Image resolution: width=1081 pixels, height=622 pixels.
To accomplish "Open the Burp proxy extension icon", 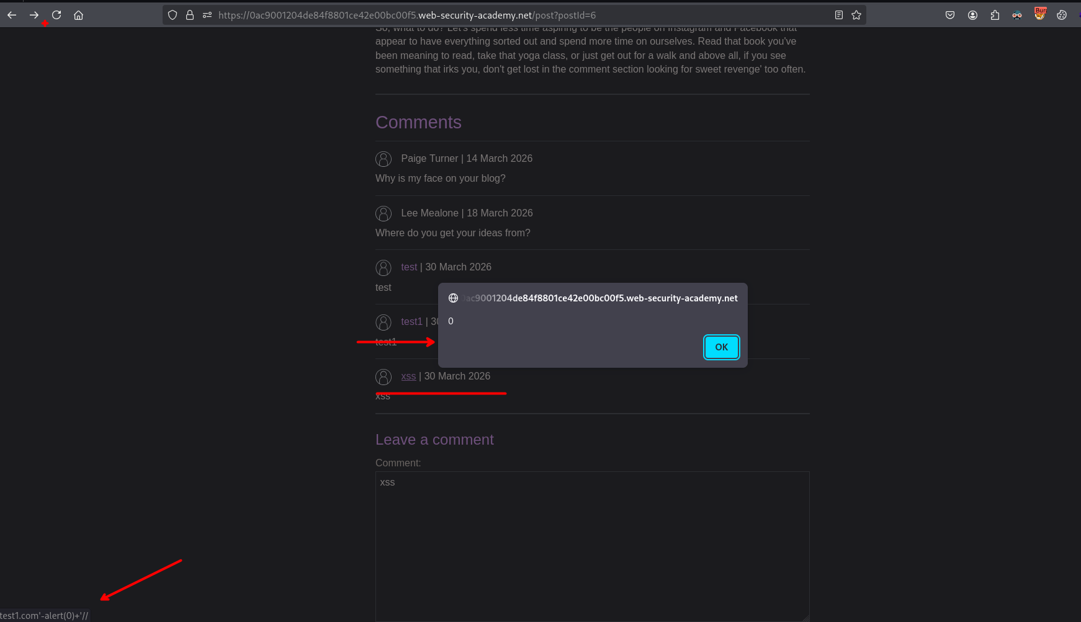I will tap(1040, 14).
